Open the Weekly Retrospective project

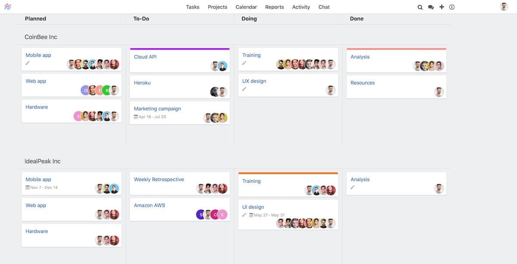(x=159, y=179)
